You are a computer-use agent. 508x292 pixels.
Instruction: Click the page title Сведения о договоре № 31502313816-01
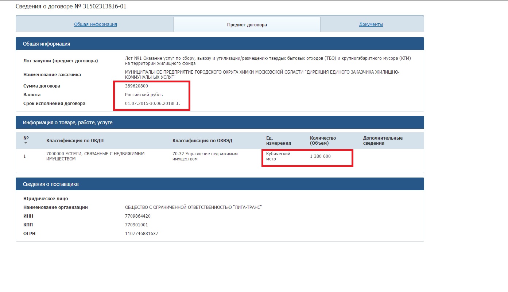click(x=71, y=7)
